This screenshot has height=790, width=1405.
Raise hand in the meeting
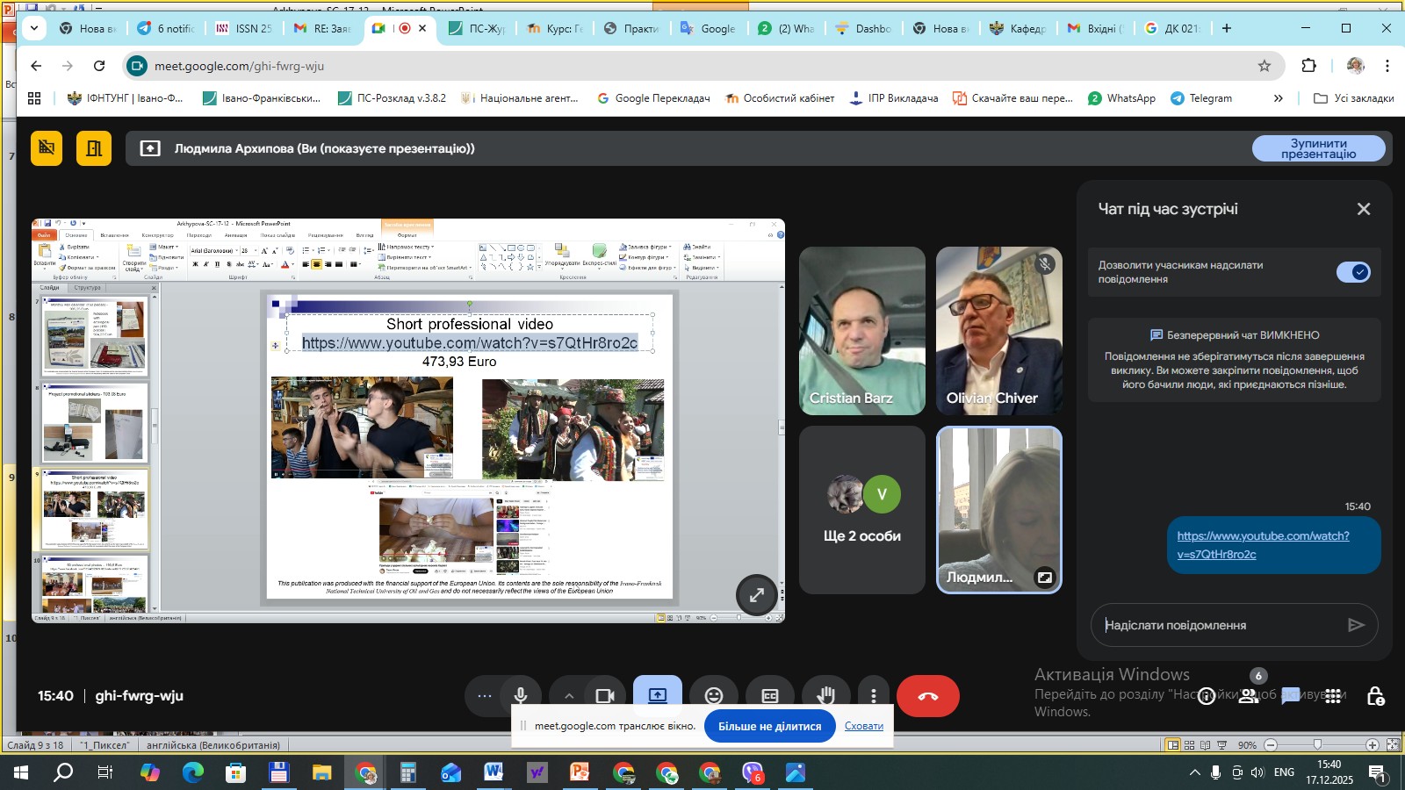(826, 696)
